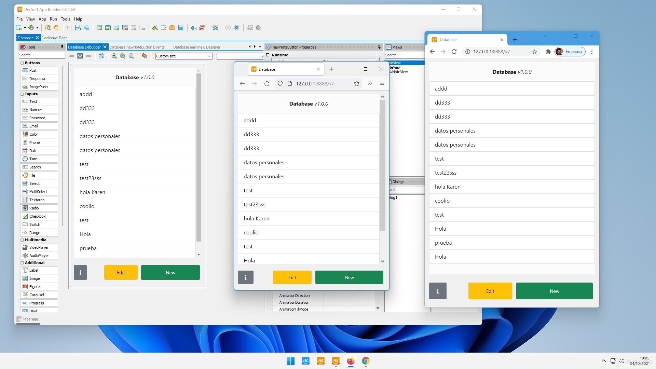Click the Home icon in the Database Debugger toolbar
This screenshot has height=369, width=656.
tap(80, 56)
